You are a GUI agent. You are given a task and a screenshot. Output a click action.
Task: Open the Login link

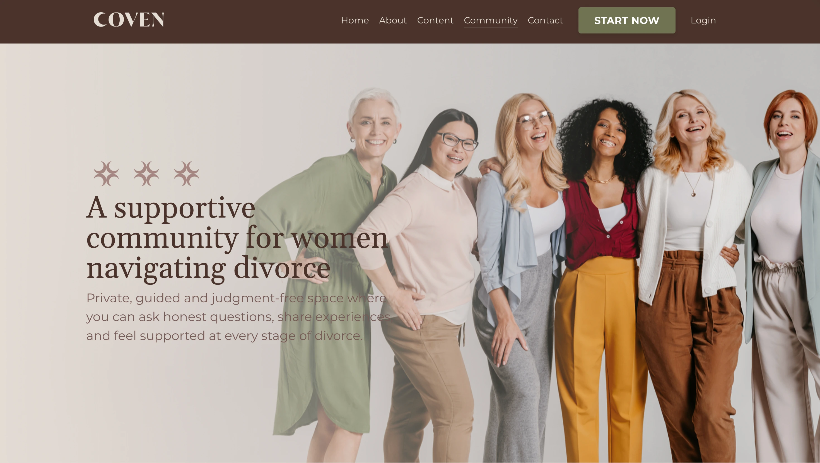click(703, 20)
